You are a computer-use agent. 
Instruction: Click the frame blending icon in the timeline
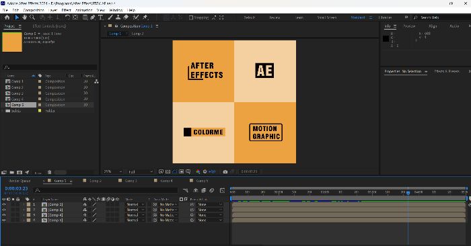click(204, 190)
